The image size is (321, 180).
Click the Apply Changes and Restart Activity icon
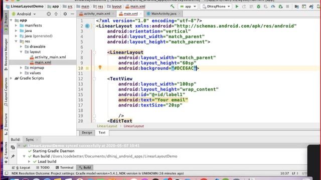tap(244, 6)
